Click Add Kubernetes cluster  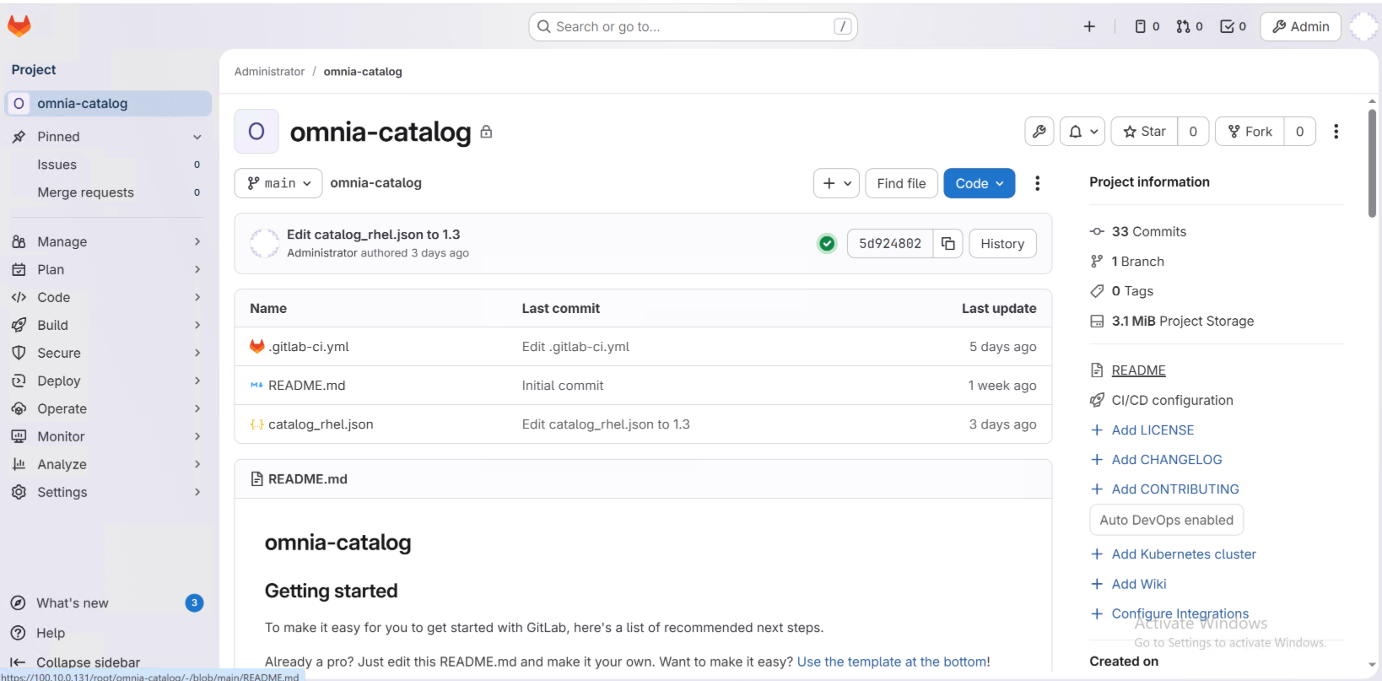click(1183, 554)
